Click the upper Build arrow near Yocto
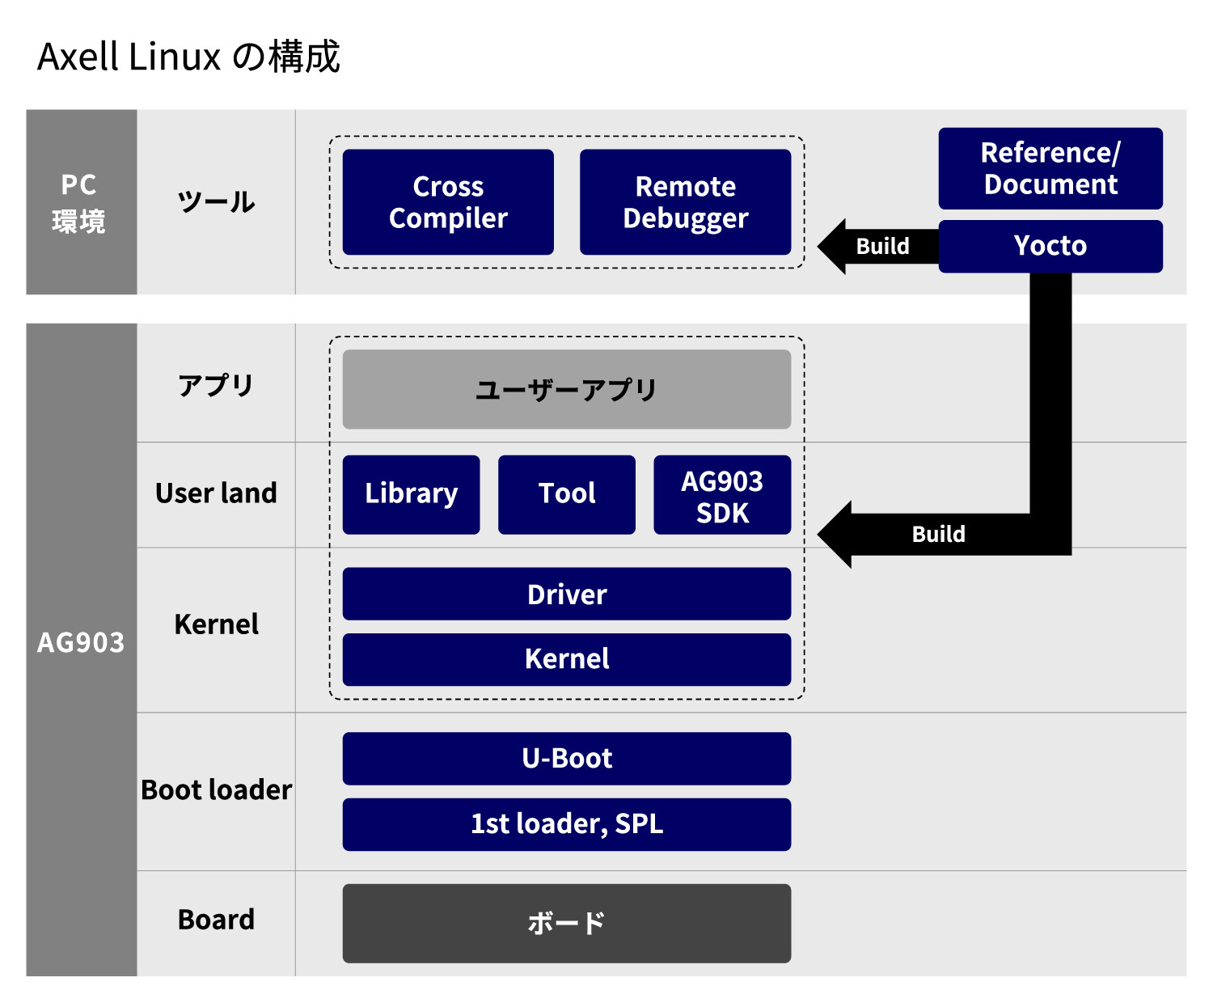The width and height of the screenshot is (1213, 1003). (881, 247)
